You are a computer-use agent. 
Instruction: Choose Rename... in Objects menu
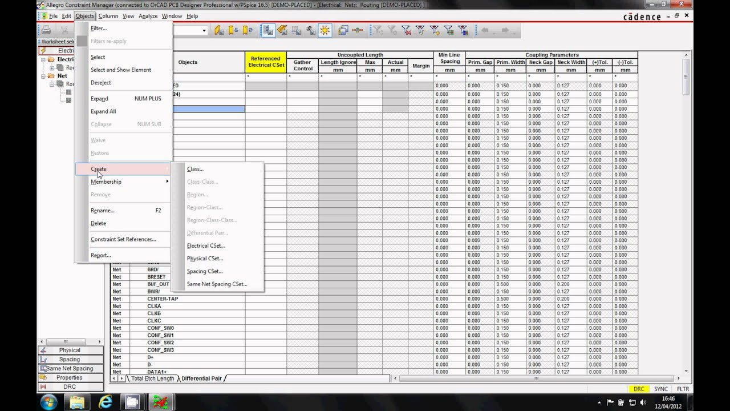coord(124,211)
